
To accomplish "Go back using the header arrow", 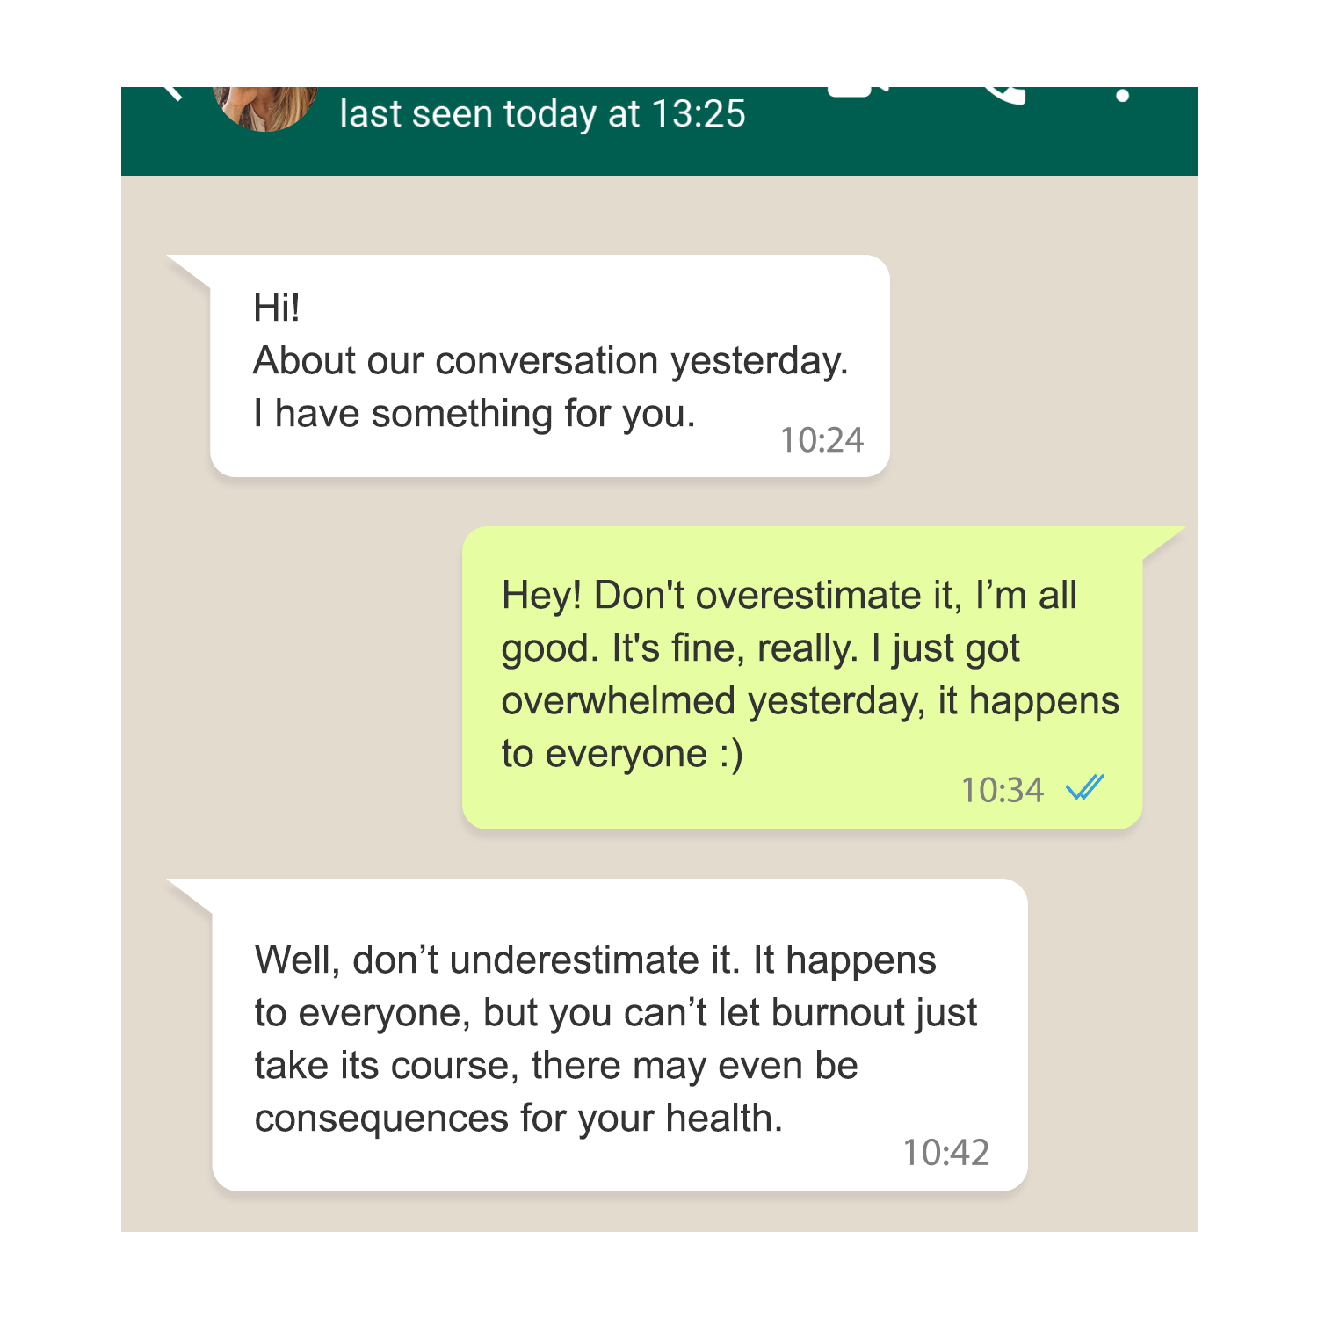I will click(173, 93).
